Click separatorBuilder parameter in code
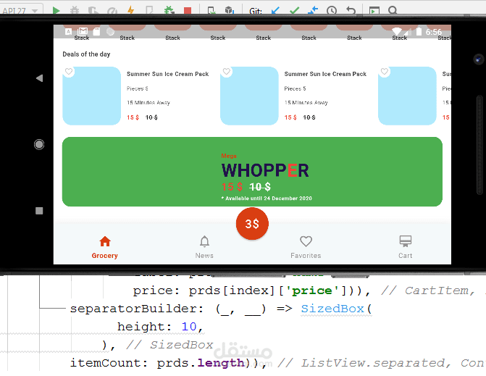Image resolution: width=486 pixels, height=376 pixels. point(133,309)
